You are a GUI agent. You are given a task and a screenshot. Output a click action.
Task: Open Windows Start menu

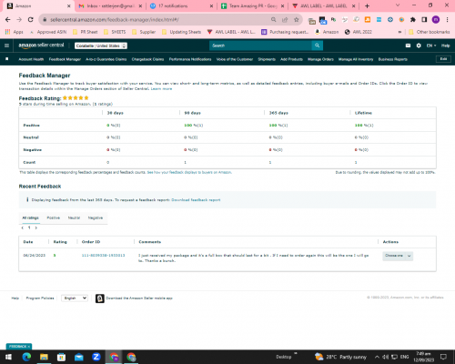click(x=8, y=357)
